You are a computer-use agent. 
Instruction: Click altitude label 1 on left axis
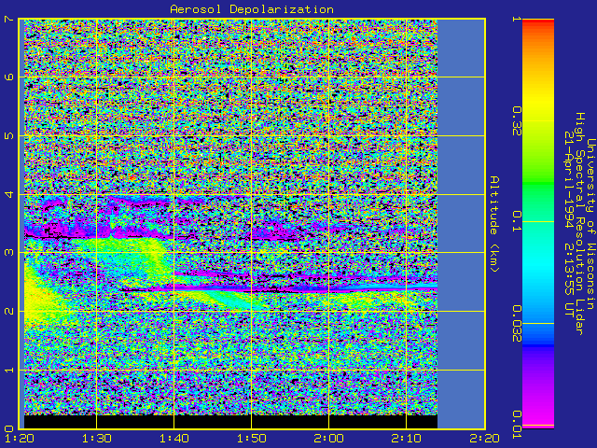[x=8, y=370]
